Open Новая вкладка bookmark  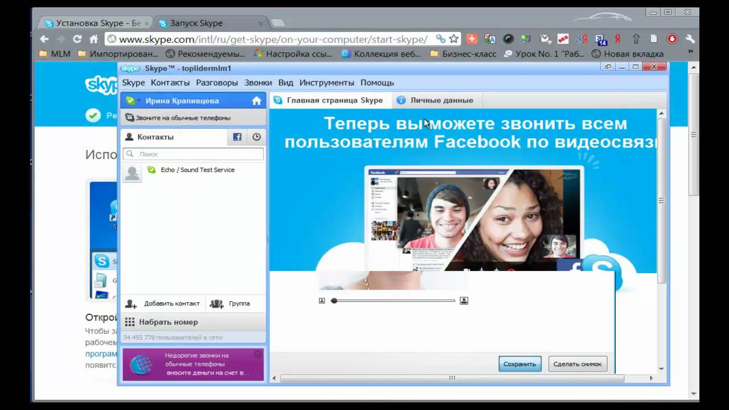628,54
